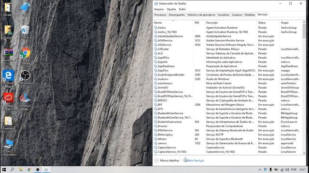Click the microphone tray icon
The image size is (309, 173).
point(270,170)
